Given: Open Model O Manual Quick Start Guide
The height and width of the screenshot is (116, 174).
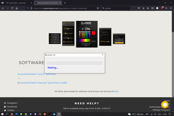Looking at the screenshot, I should tap(42, 83).
